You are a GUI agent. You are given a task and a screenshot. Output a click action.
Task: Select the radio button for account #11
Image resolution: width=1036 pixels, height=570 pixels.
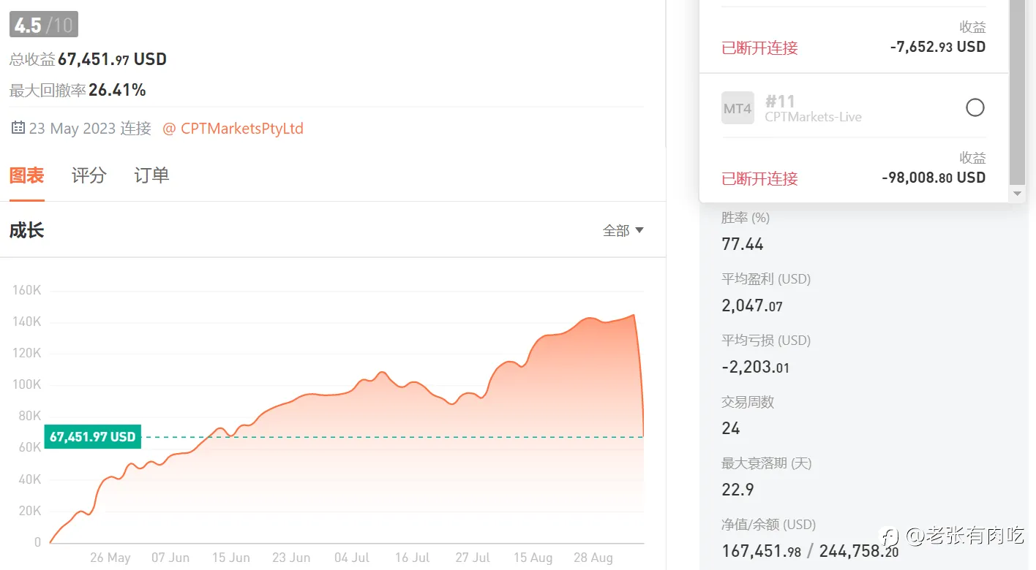pyautogui.click(x=975, y=108)
